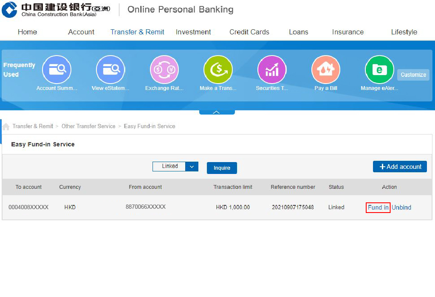435x297 pixels.
Task: Open the Pay a Bill shortcut icon
Action: tap(326, 70)
